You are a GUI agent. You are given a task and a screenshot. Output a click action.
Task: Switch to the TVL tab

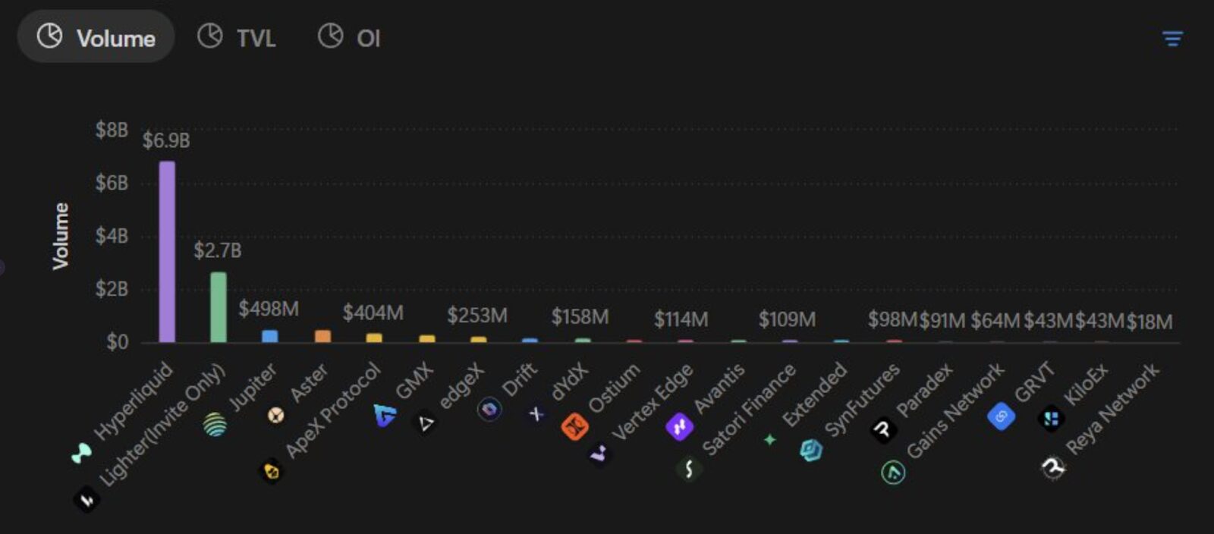pyautogui.click(x=236, y=37)
